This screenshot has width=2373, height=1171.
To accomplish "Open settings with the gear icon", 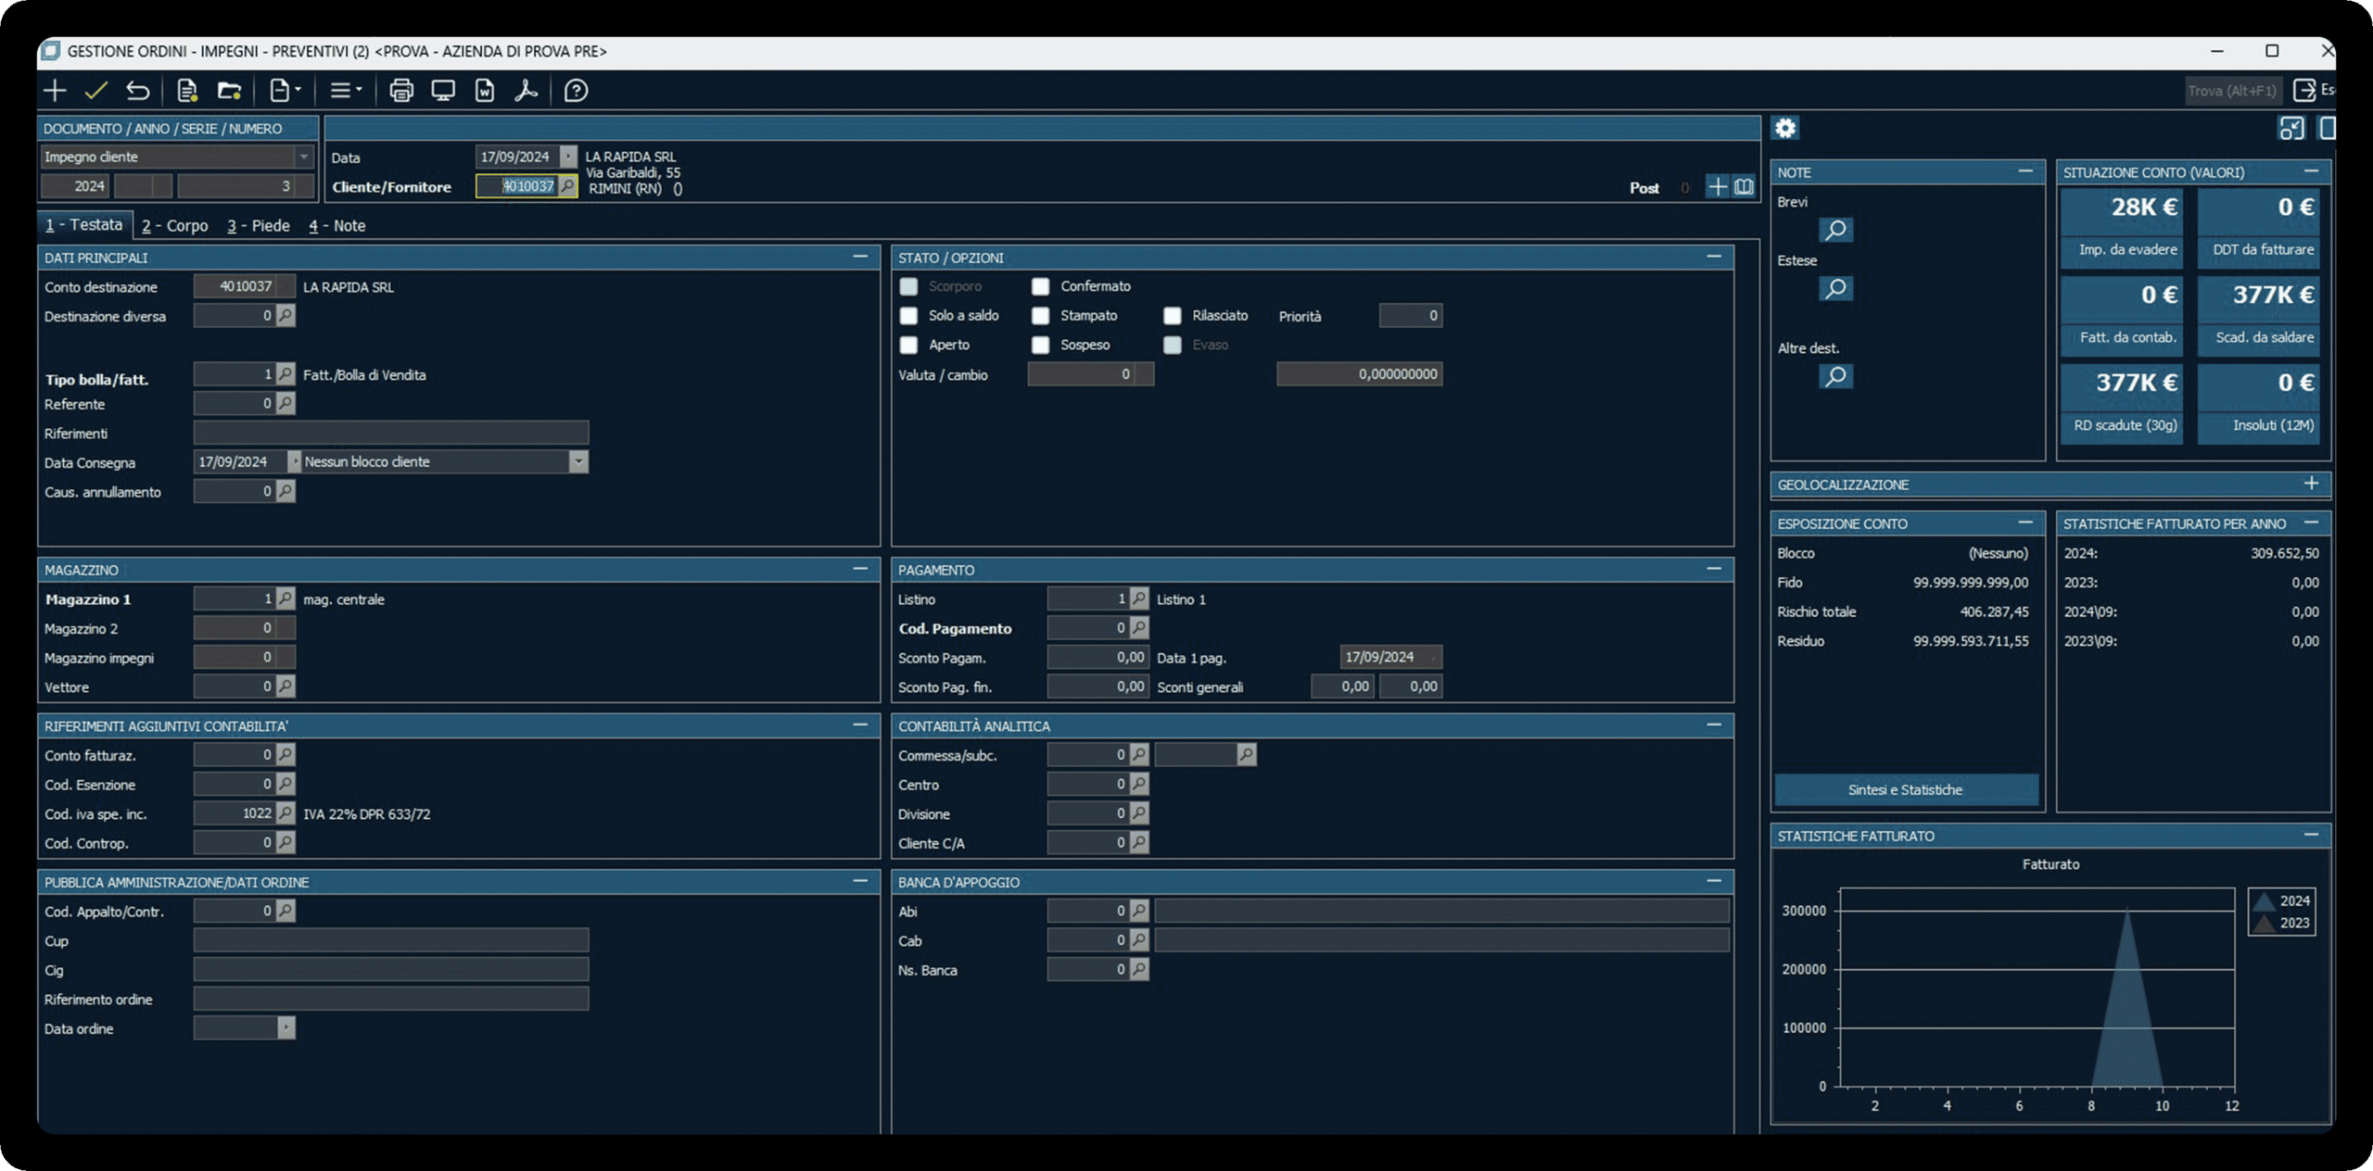I will click(x=1785, y=128).
